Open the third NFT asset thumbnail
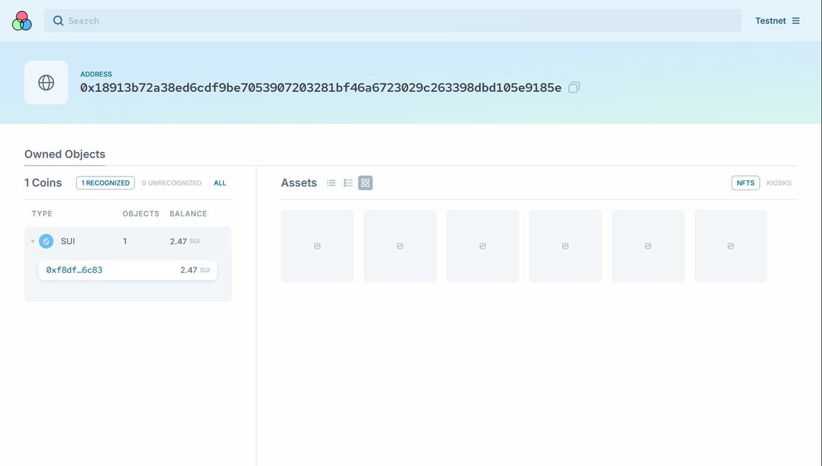822x466 pixels. pyautogui.click(x=483, y=246)
